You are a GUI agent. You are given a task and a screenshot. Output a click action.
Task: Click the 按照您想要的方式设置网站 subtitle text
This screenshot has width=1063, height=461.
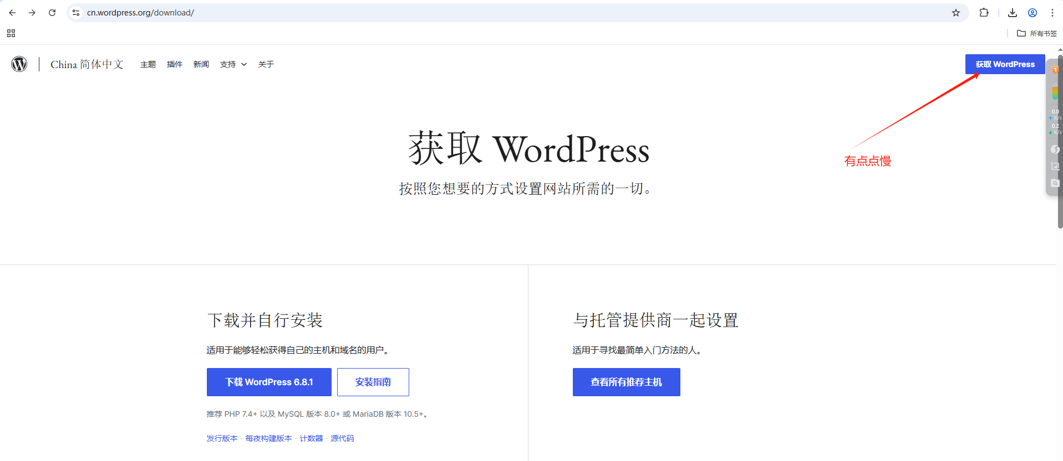525,189
